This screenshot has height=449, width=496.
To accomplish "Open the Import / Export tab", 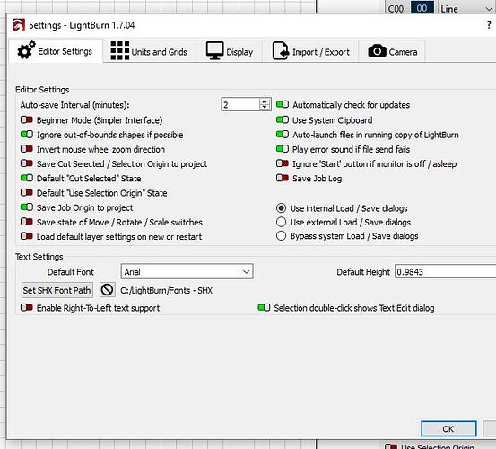I will click(311, 51).
